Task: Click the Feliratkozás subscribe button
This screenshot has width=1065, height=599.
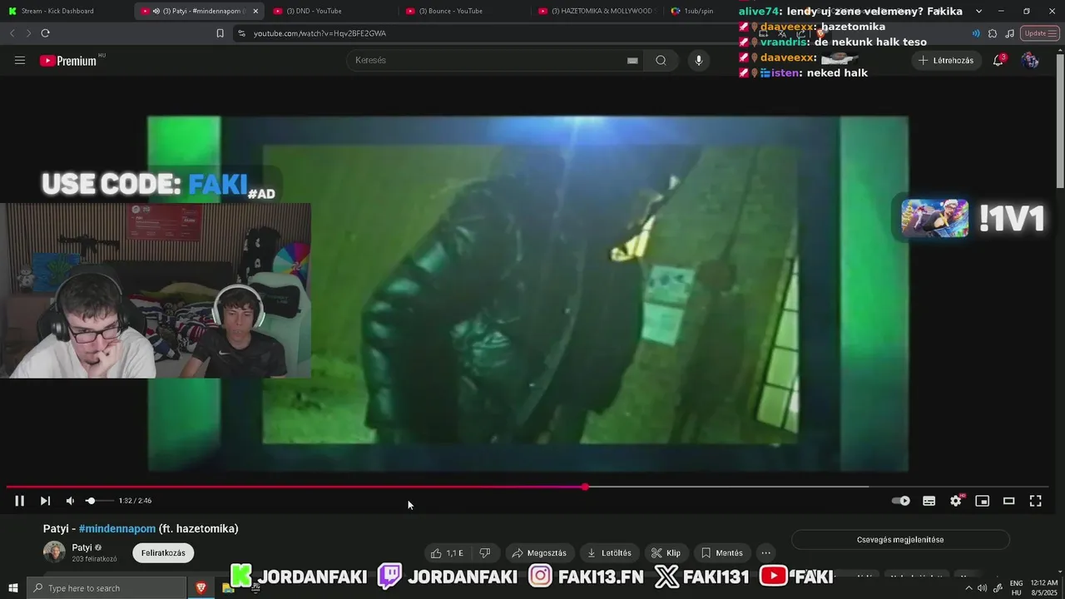Action: [x=163, y=552]
